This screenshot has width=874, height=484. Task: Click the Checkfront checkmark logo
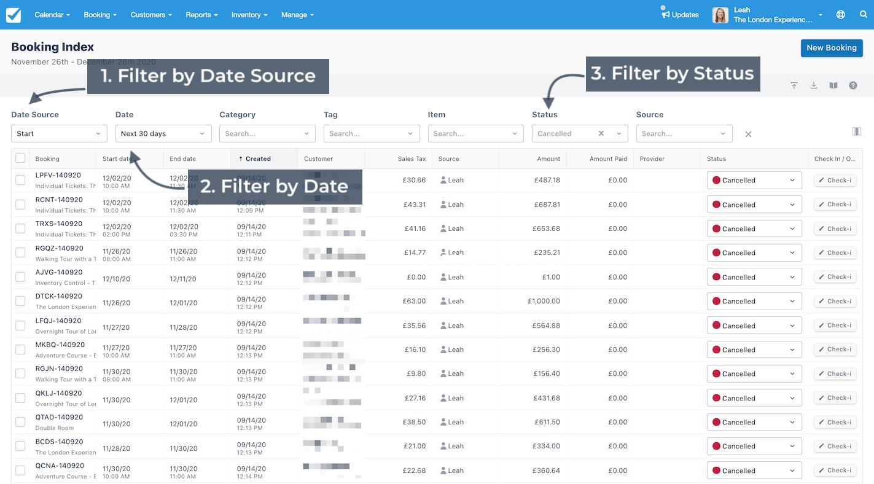point(14,15)
